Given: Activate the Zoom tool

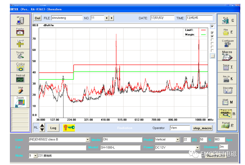Looking at the screenshot, I should coord(20,102).
